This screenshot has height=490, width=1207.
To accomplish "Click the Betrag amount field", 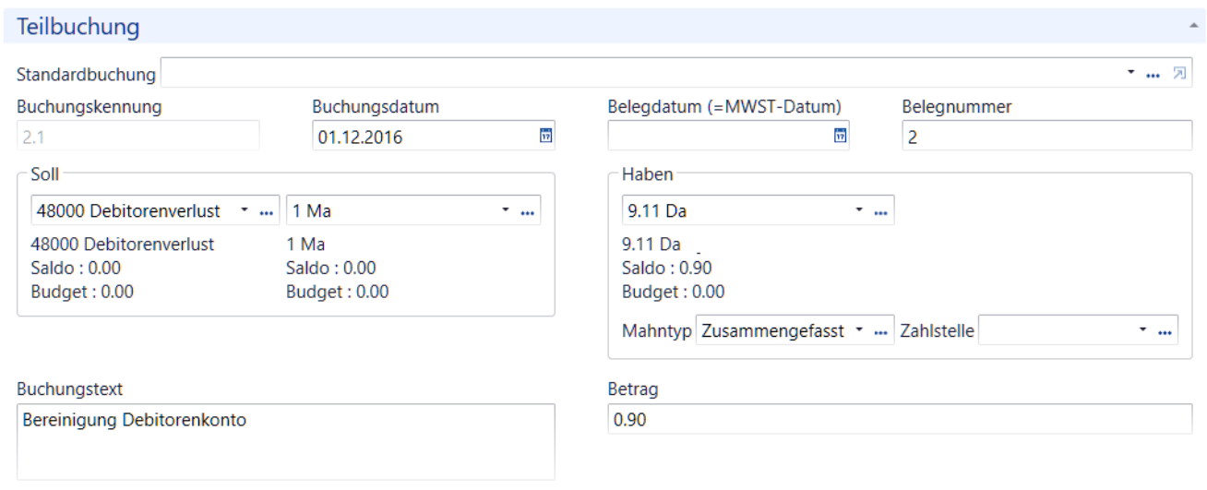I will coord(900,419).
